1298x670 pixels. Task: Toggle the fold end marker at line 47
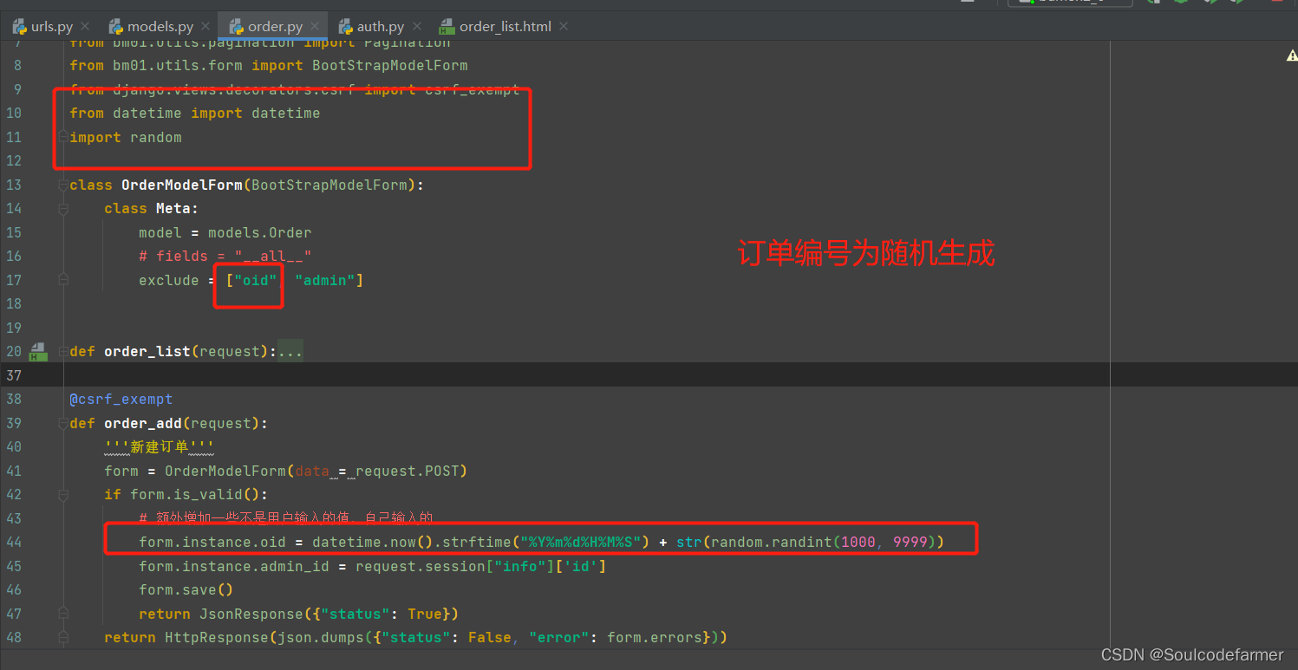tap(63, 614)
